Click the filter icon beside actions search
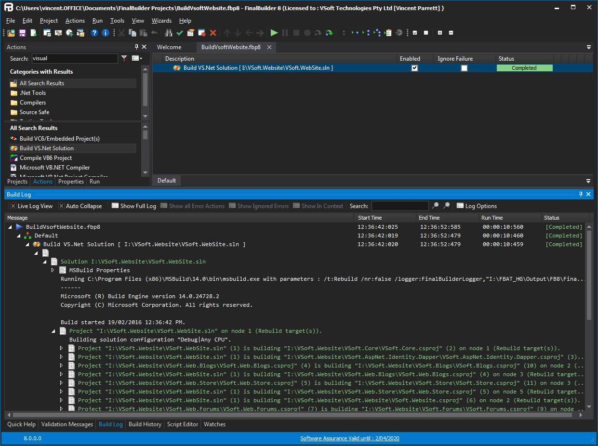Screen dimensions: 598x446 (124, 58)
